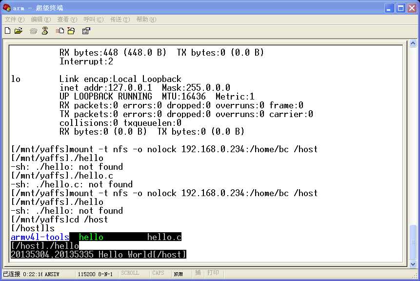
Task: Click the 捕 capture status indicator
Action: (198, 273)
